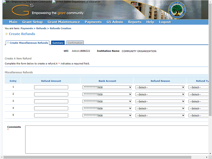
Task: Switch to the Summary tab
Action: pos(58,43)
